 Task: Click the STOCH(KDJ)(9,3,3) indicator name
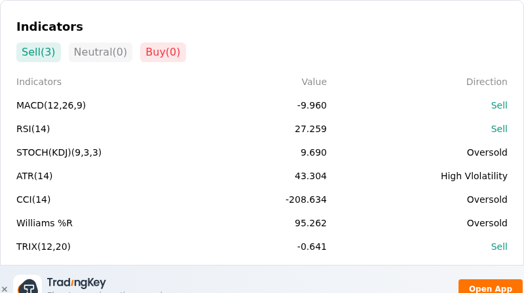pos(59,152)
